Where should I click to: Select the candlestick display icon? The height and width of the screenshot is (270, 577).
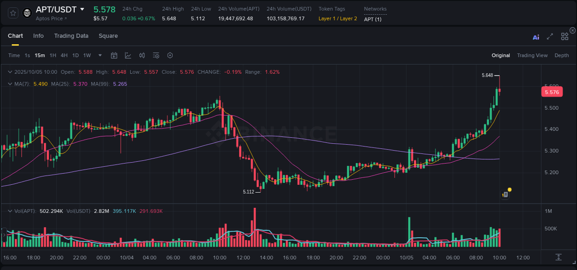click(142, 55)
